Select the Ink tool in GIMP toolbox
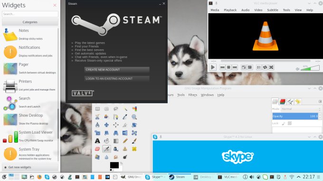 [x=116, y=149]
